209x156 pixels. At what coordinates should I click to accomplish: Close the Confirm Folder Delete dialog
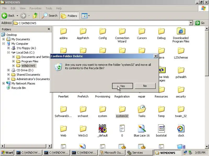155,56
